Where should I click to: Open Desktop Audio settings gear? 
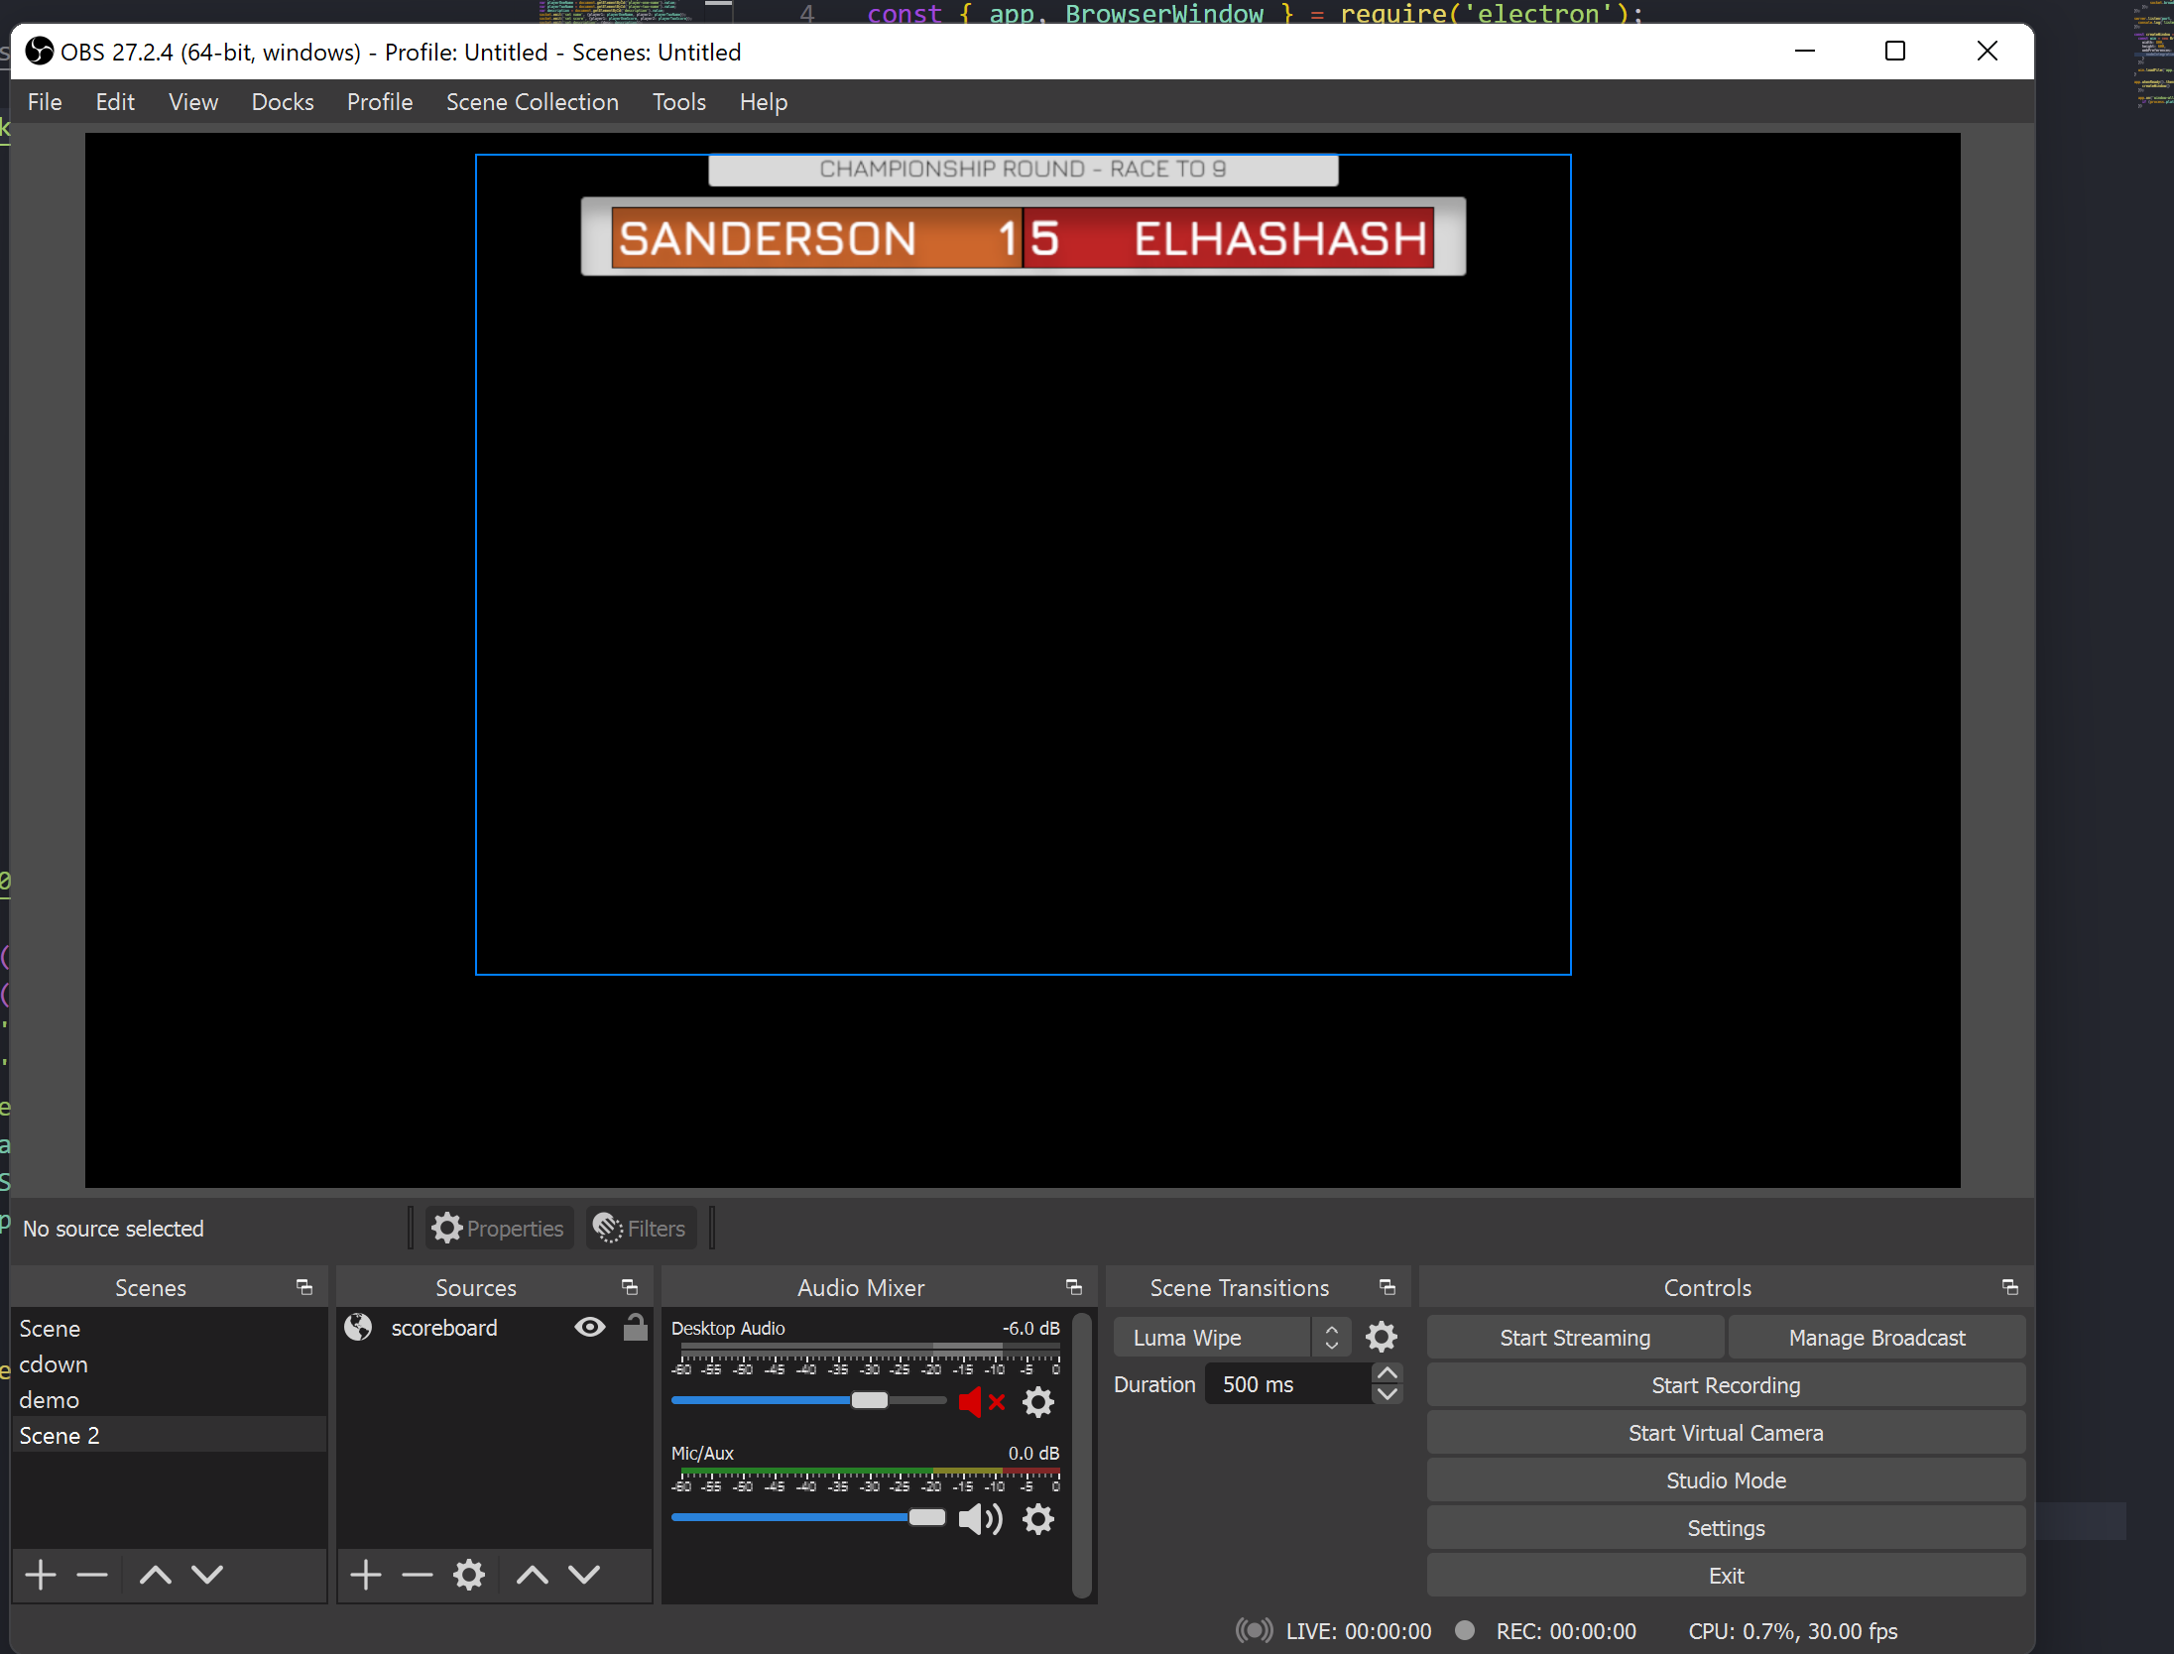pyautogui.click(x=1038, y=1402)
